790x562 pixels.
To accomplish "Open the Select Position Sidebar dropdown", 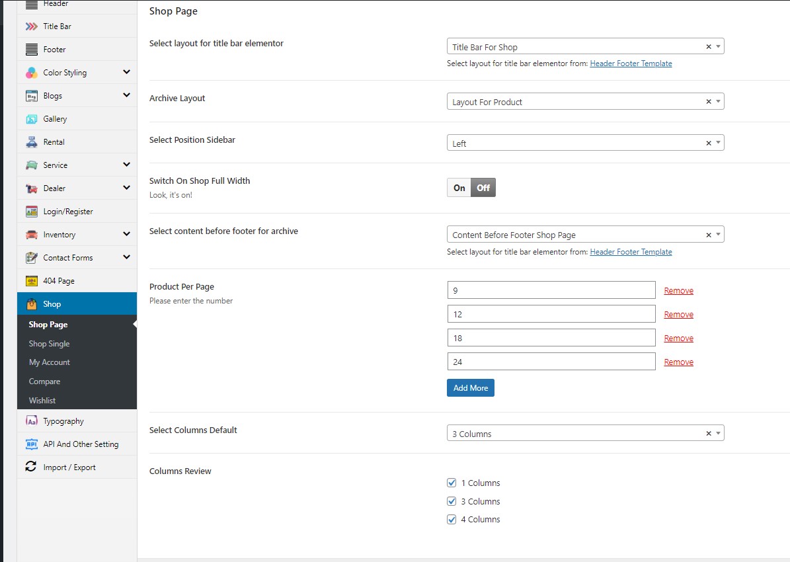I will pos(585,143).
